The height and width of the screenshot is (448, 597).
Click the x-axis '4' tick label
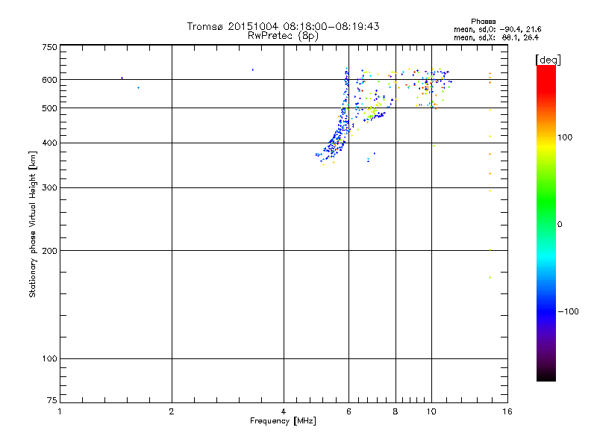(284, 411)
